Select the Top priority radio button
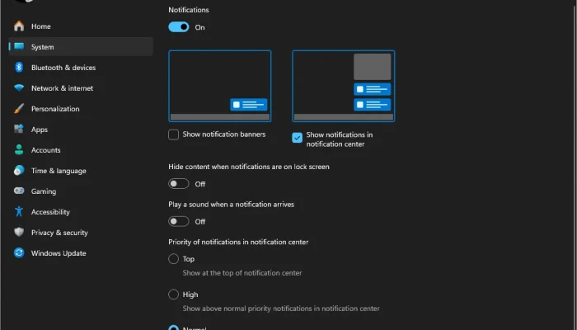Screen dimensions: 577x330 point(173,259)
